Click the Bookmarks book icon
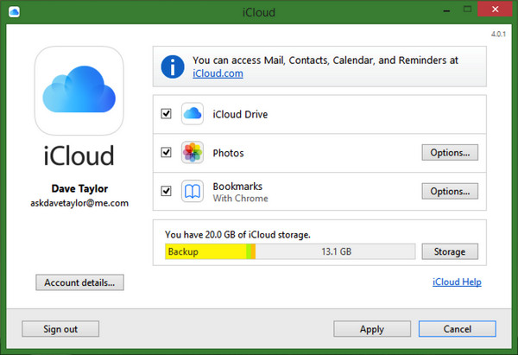The image size is (518, 355). [x=193, y=191]
